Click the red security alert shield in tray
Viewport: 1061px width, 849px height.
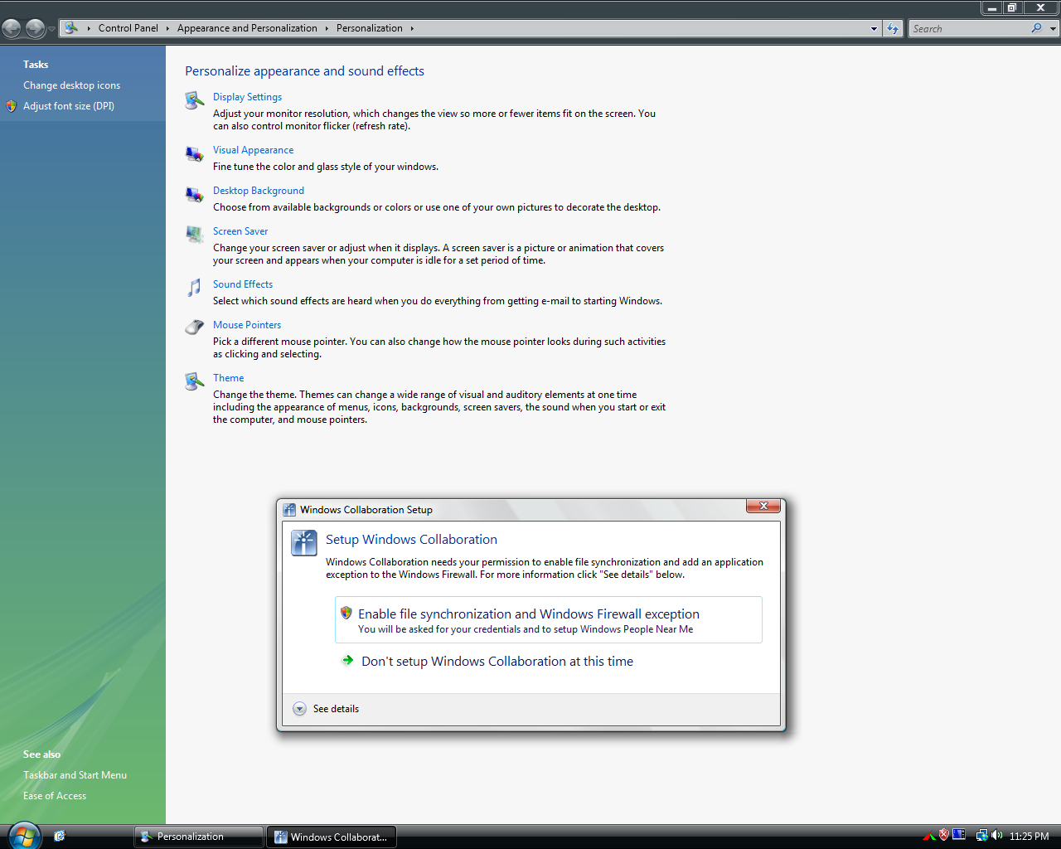[943, 835]
